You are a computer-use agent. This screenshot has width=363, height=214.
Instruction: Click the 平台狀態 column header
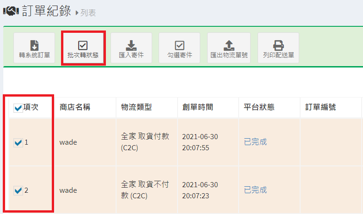tap(259, 107)
